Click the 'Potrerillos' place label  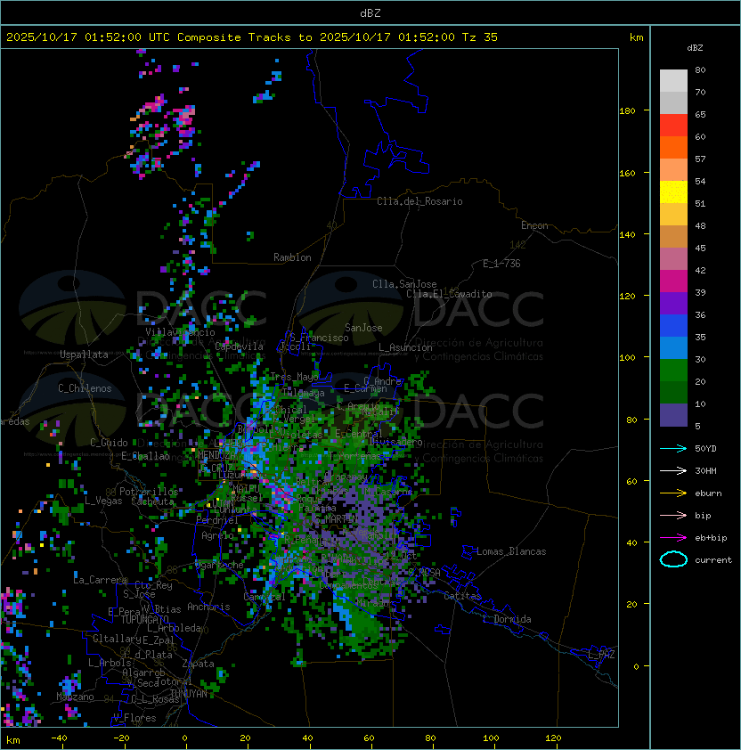149,492
